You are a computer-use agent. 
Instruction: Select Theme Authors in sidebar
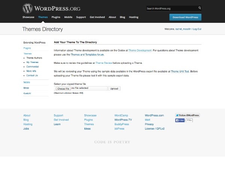[x=34, y=58]
